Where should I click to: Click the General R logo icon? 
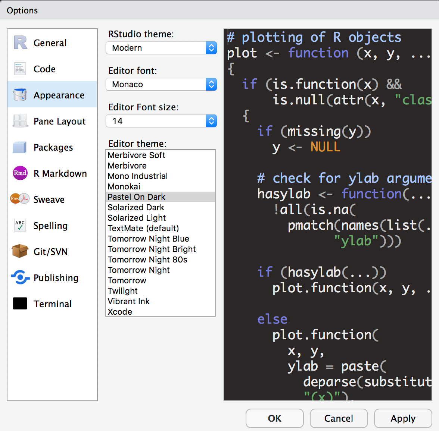20,43
